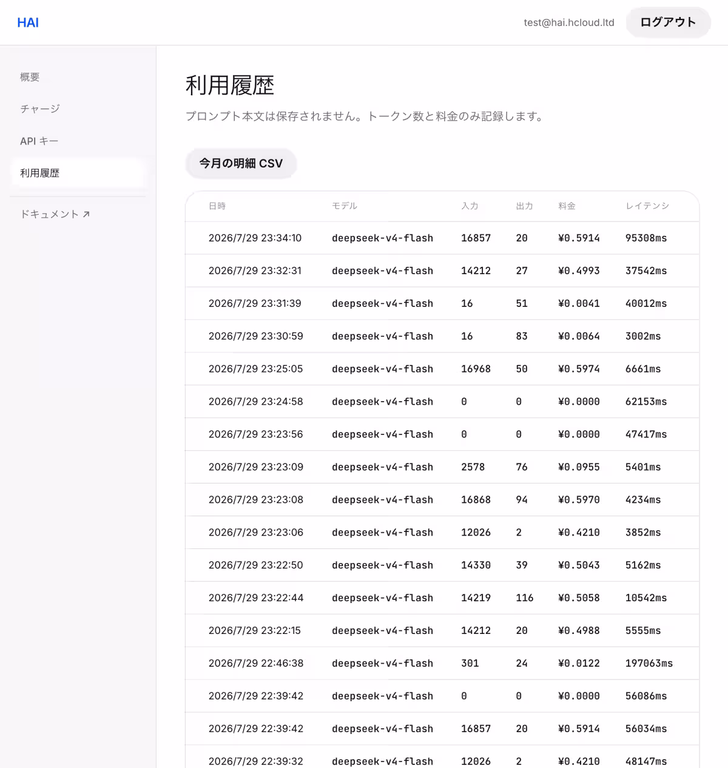Click latency value 6661ms
Viewport: 728px width, 768px height.
click(643, 369)
